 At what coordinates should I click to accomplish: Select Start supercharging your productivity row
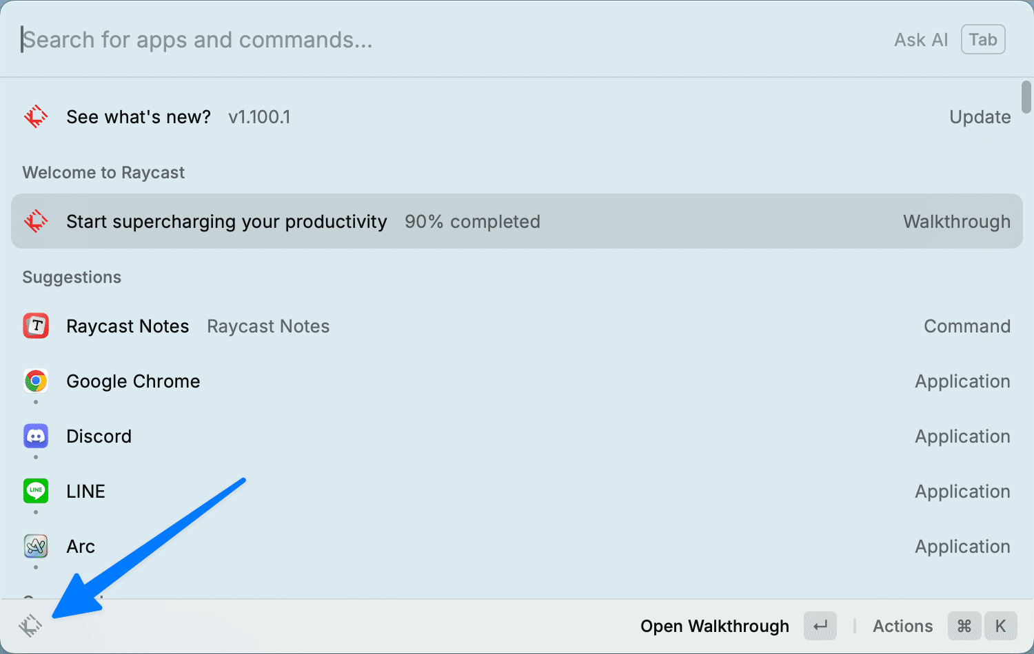point(483,222)
